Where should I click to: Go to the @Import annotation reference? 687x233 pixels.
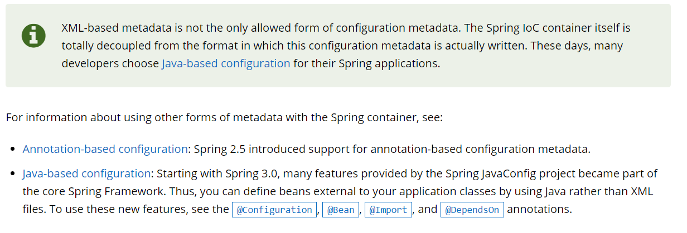[389, 210]
